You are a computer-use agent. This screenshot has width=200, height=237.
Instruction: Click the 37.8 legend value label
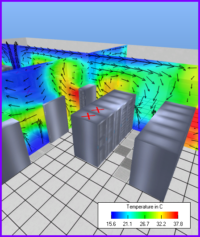[178, 224]
